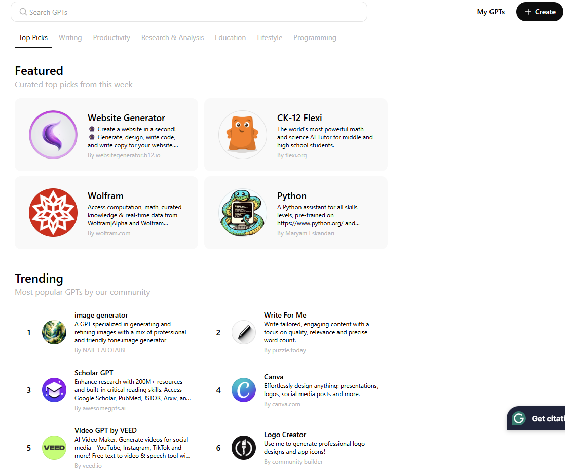Open the Write For Me pen icon
565x473 pixels.
244,332
